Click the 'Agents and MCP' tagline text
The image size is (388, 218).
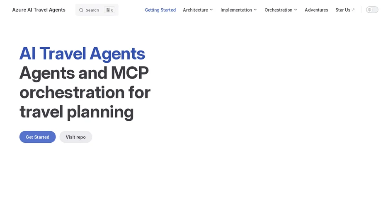click(84, 73)
